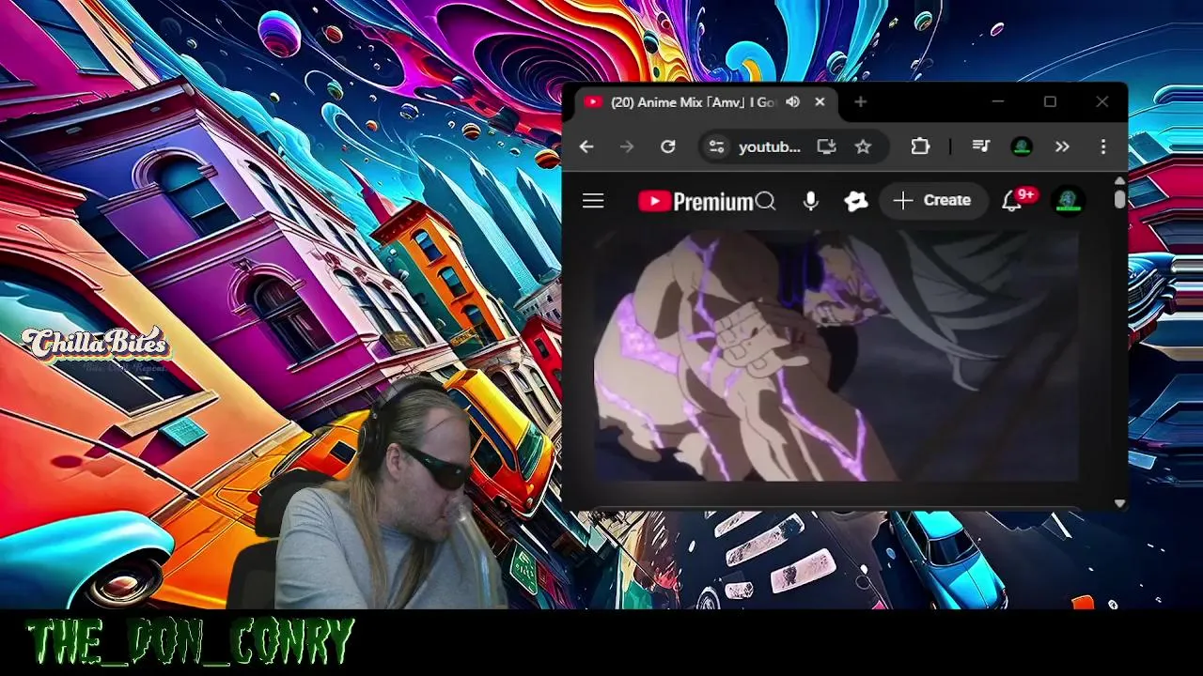Close the Anime Mix tab

tap(820, 102)
